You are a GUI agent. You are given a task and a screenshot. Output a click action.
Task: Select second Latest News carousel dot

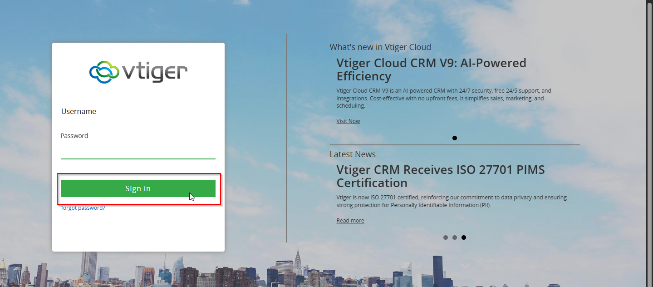(454, 238)
